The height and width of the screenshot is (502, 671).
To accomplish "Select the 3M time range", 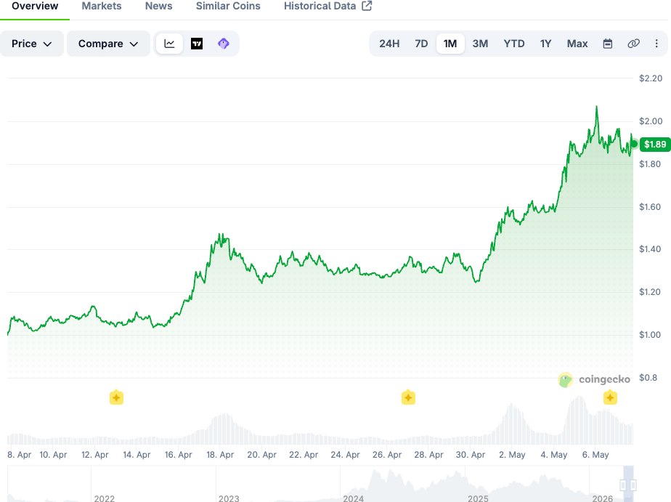I will pyautogui.click(x=480, y=44).
